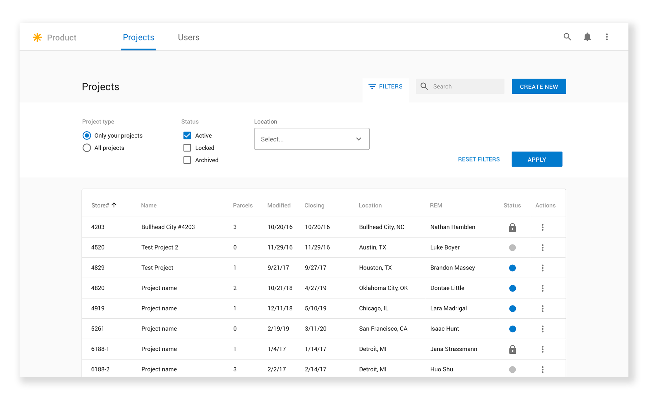Check the Archived status checkbox
Viewport: 648px width, 400px height.
pos(187,160)
